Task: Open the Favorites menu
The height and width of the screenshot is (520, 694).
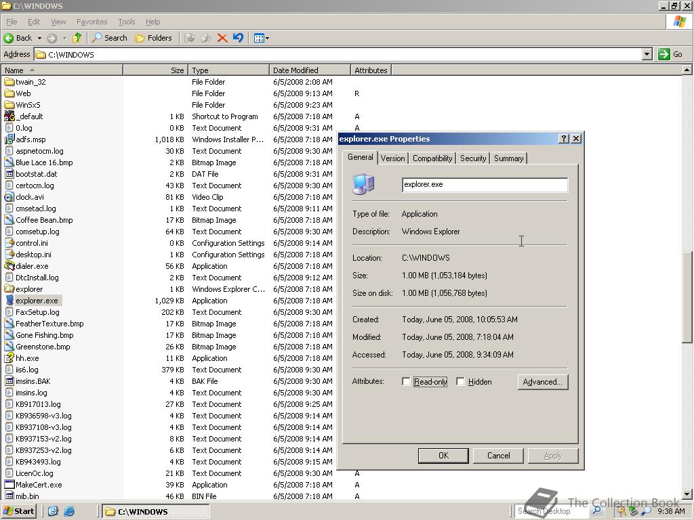Action: [91, 22]
